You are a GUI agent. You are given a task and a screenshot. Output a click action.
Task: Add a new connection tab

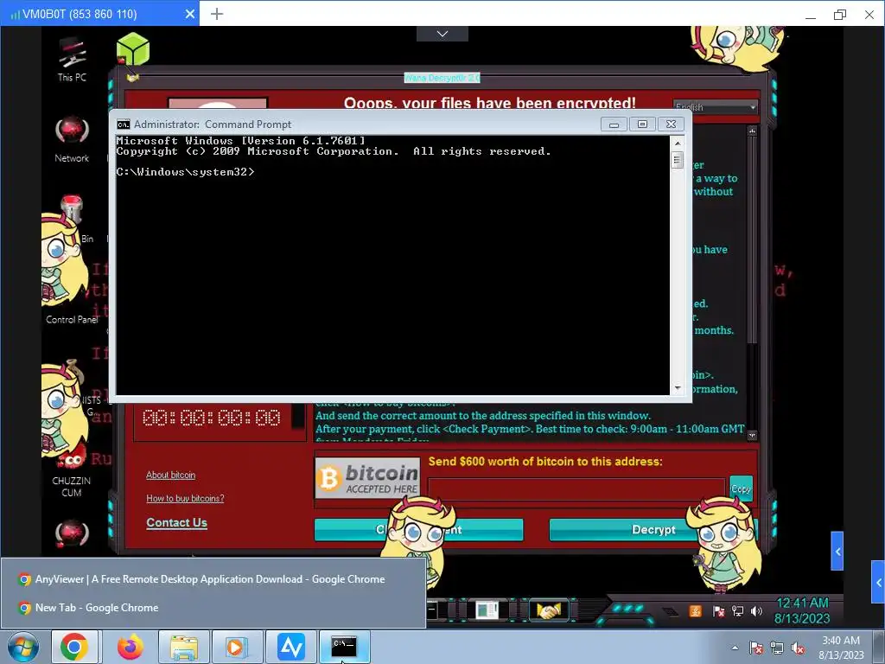[217, 14]
